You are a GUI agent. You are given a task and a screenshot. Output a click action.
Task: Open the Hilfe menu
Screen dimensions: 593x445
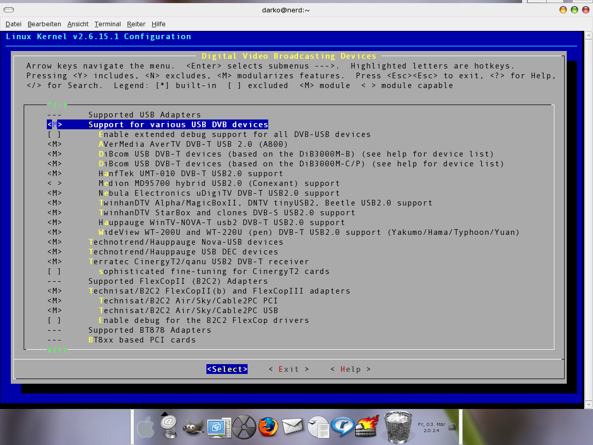[159, 24]
